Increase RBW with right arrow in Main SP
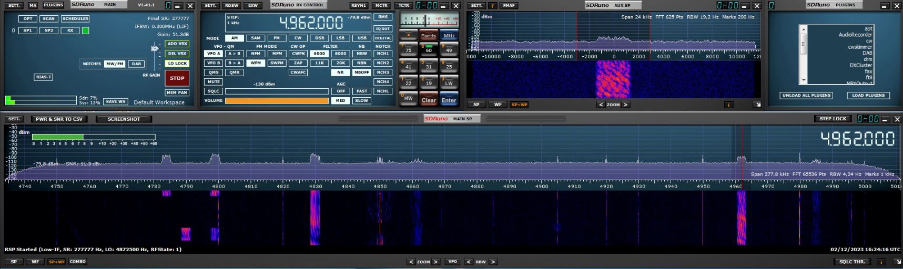 (x=493, y=262)
